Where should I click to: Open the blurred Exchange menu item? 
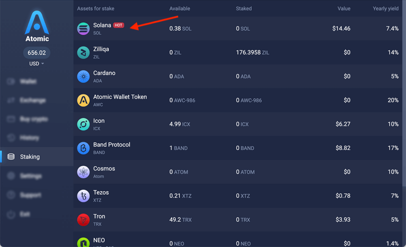point(37,100)
